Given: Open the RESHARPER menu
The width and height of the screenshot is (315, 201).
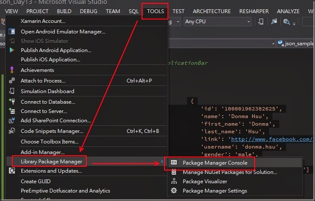Looking at the screenshot, I should [x=254, y=11].
